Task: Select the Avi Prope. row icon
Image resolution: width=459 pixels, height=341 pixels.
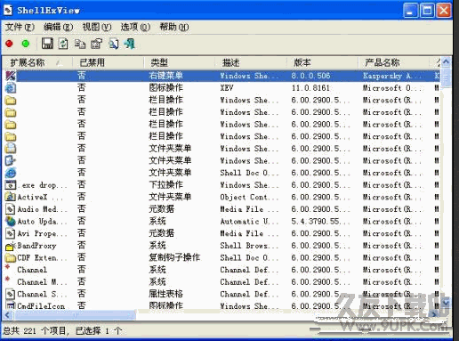Action: pos(11,233)
